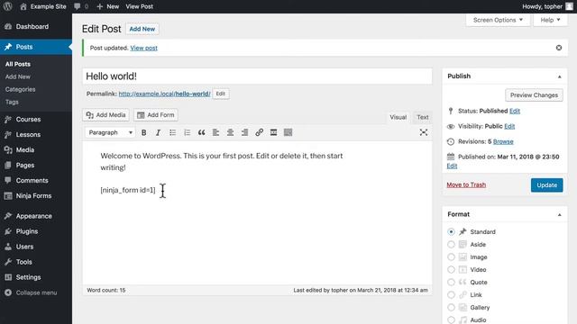The height and width of the screenshot is (324, 577).
Task: Click the View post link in notice
Action: coord(144,48)
